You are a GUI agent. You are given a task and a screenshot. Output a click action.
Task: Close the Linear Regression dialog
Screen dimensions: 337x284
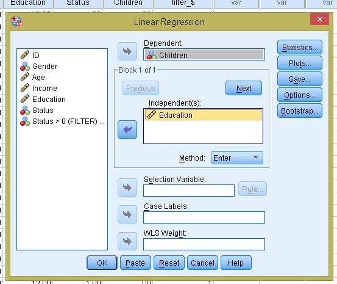coord(319,19)
